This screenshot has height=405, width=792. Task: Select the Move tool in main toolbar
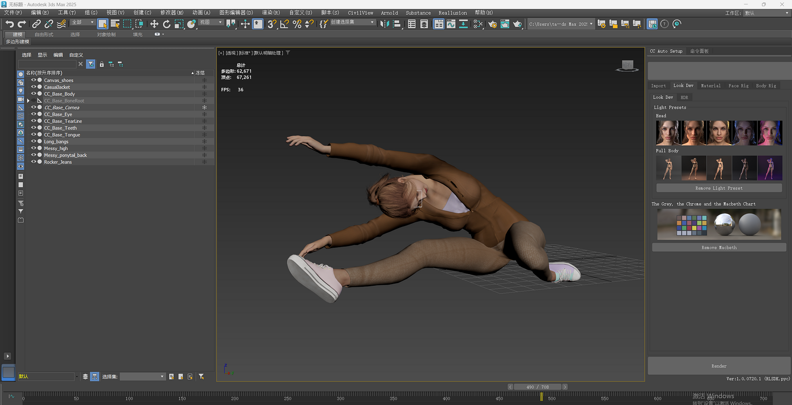[x=154, y=24]
